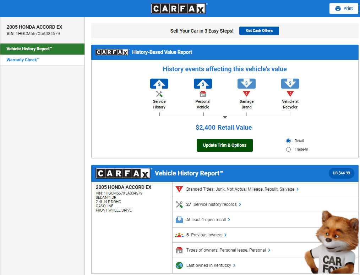Click the Get Cash Offers button

[259, 31]
